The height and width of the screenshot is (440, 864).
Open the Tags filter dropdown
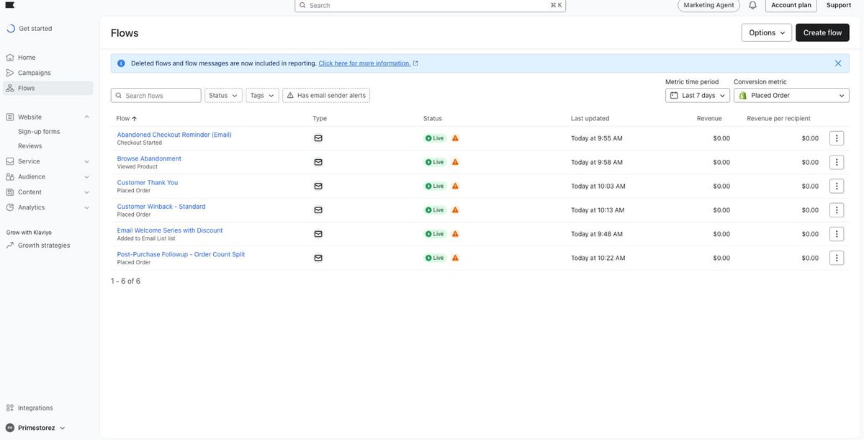[262, 95]
